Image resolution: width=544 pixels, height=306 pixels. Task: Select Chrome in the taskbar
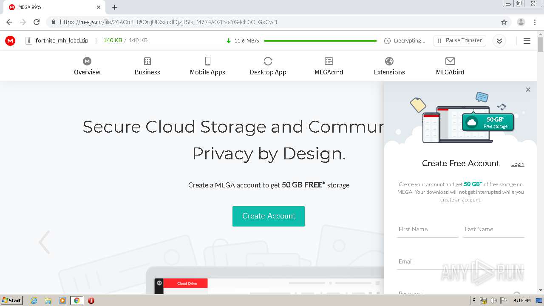pos(76,300)
